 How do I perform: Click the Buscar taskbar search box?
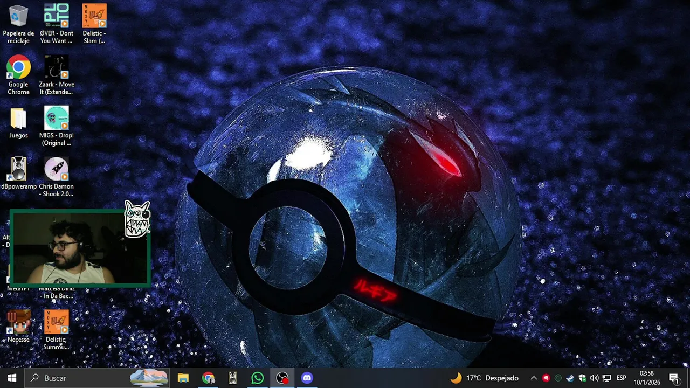[x=98, y=378]
